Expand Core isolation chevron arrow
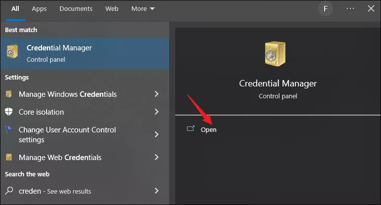The image size is (381, 205). (x=157, y=112)
